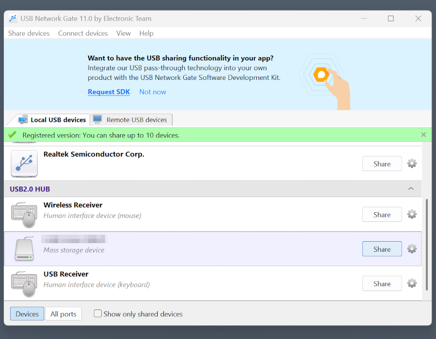Click the USB2.0 HUB group label
This screenshot has height=339, width=436.
(30, 189)
